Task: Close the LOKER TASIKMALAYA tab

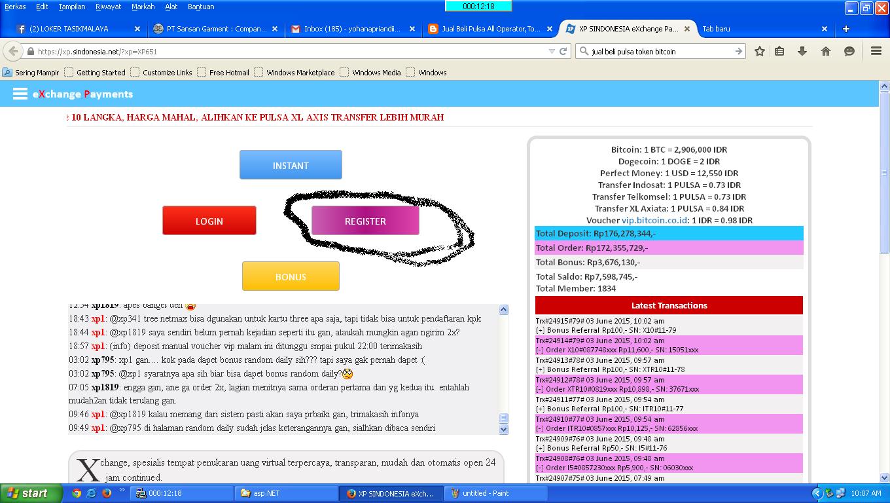Action: pos(137,29)
